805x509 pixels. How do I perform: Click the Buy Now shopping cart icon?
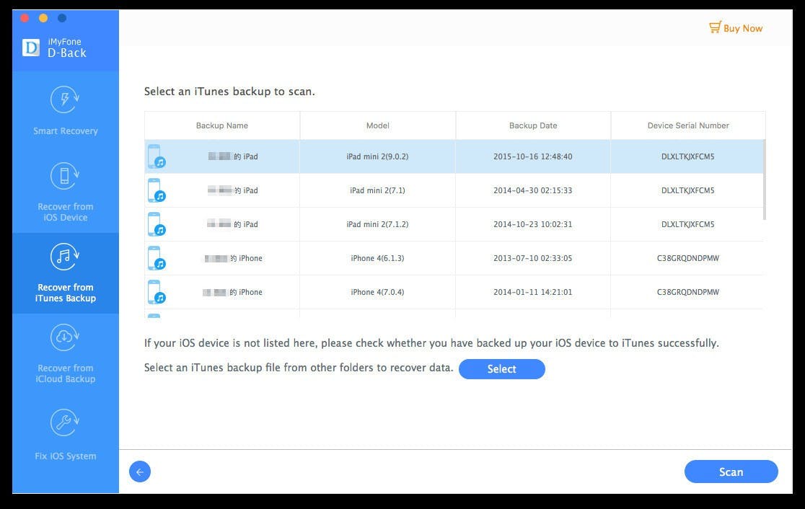714,28
